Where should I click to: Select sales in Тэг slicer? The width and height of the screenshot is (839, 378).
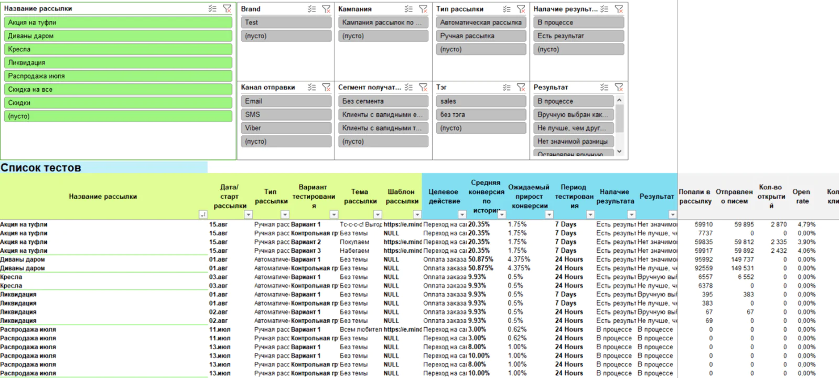[x=481, y=101]
